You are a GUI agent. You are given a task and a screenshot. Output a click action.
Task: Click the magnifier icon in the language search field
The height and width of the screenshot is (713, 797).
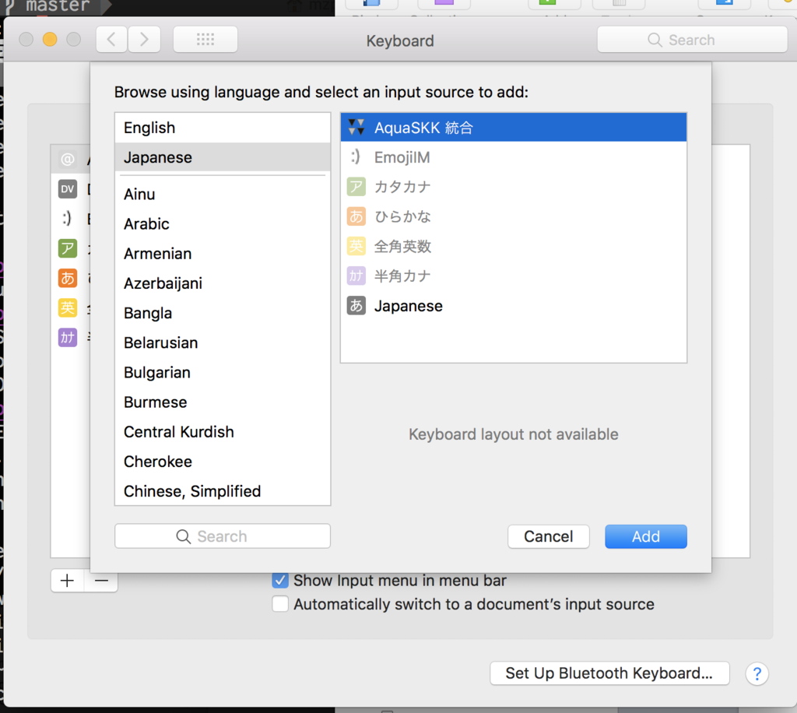point(183,536)
